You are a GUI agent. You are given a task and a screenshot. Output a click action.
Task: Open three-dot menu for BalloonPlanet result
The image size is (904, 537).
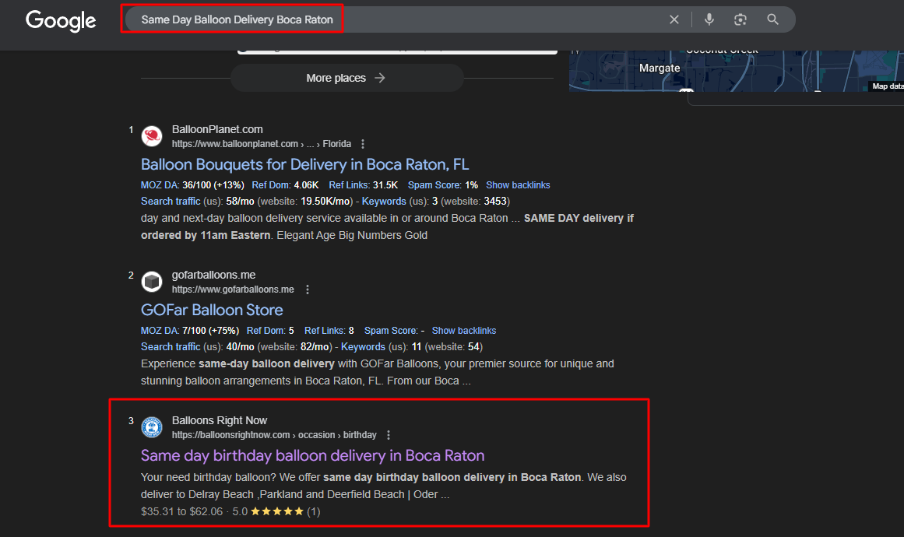(363, 144)
